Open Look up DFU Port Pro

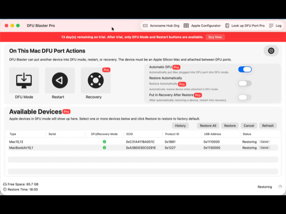pos(244,26)
